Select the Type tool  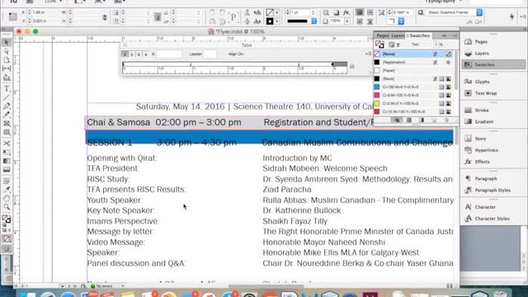point(7,89)
